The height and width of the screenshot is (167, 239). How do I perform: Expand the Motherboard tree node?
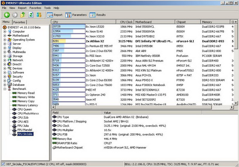pyautogui.click(x=5, y=36)
